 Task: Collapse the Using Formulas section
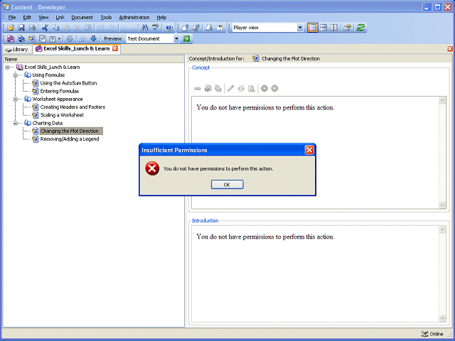[16, 75]
